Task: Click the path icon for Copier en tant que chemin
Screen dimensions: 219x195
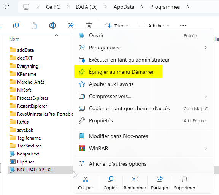Action: (82, 108)
